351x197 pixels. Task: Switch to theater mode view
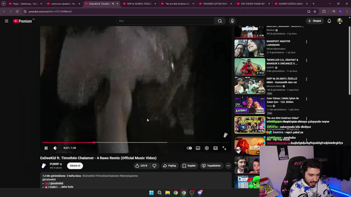tap(216, 148)
